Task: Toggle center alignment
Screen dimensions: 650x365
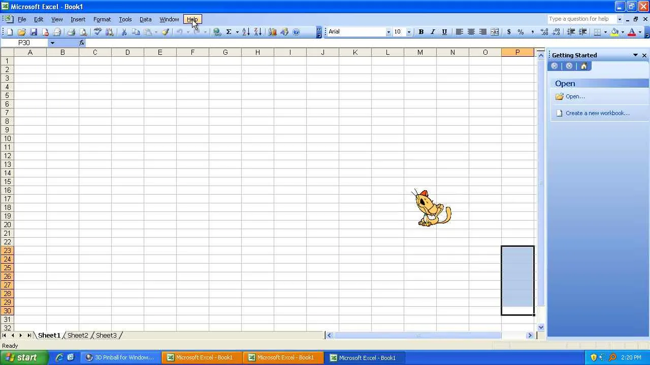Action: click(x=471, y=32)
